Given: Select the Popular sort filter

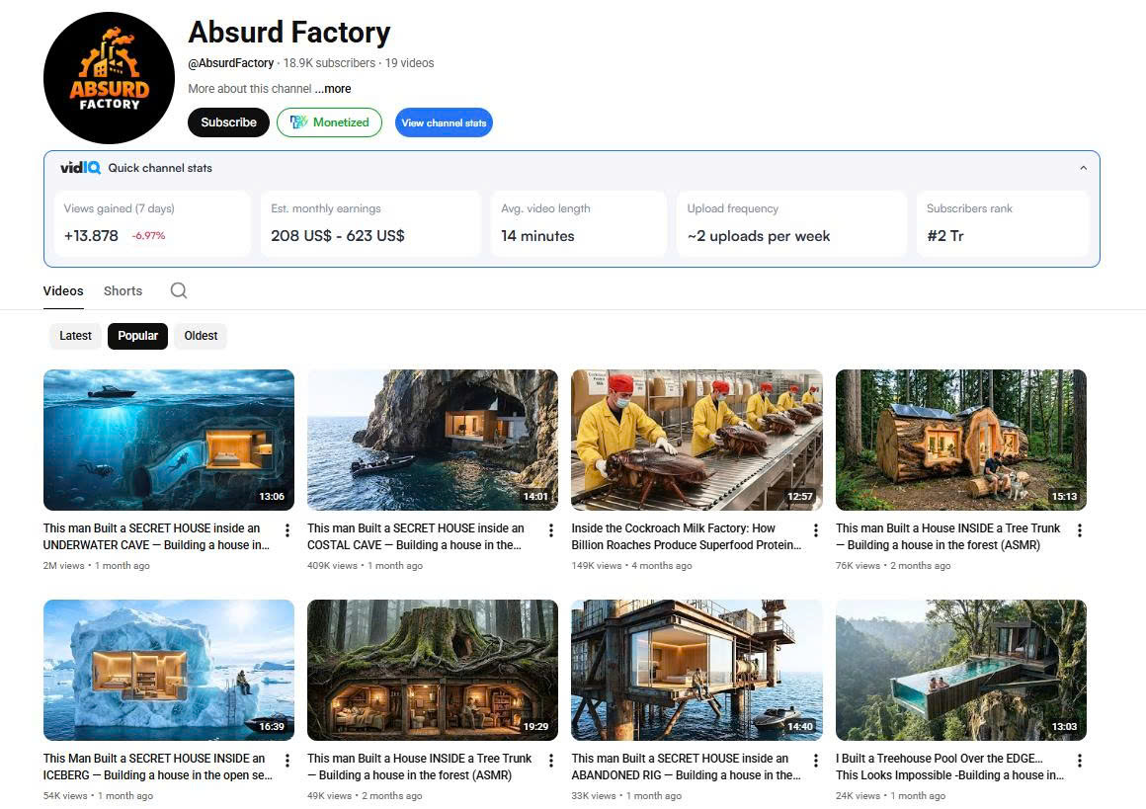Looking at the screenshot, I should click(138, 336).
